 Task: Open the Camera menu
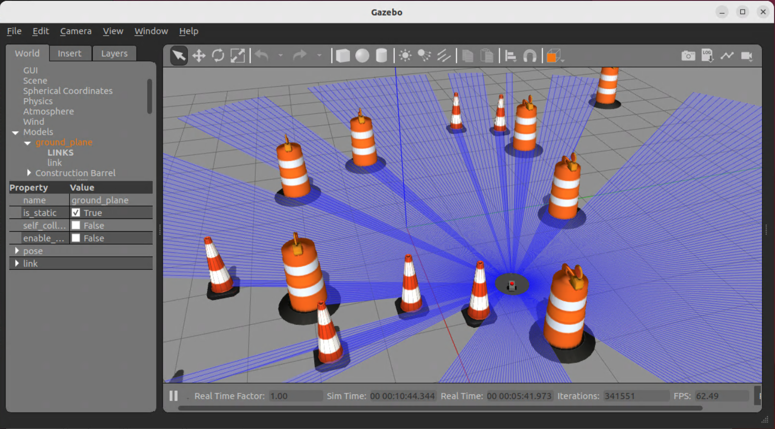(76, 31)
